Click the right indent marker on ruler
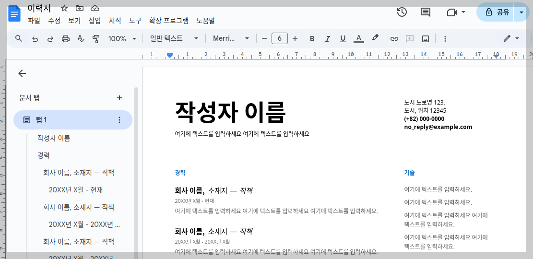The width and height of the screenshot is (533, 259). tap(496, 56)
